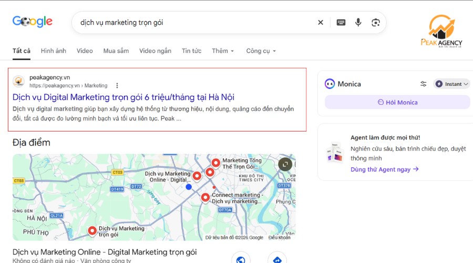Open Monica settings sliders icon

point(423,84)
